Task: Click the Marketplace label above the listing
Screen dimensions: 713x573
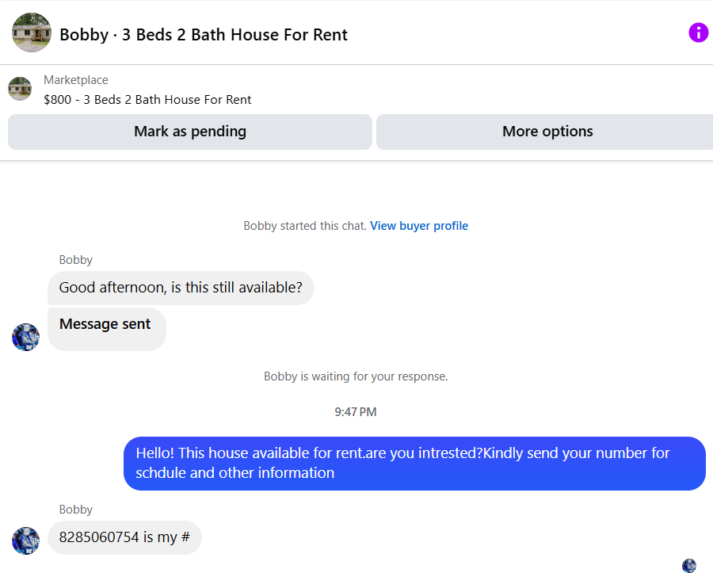Action: (76, 80)
